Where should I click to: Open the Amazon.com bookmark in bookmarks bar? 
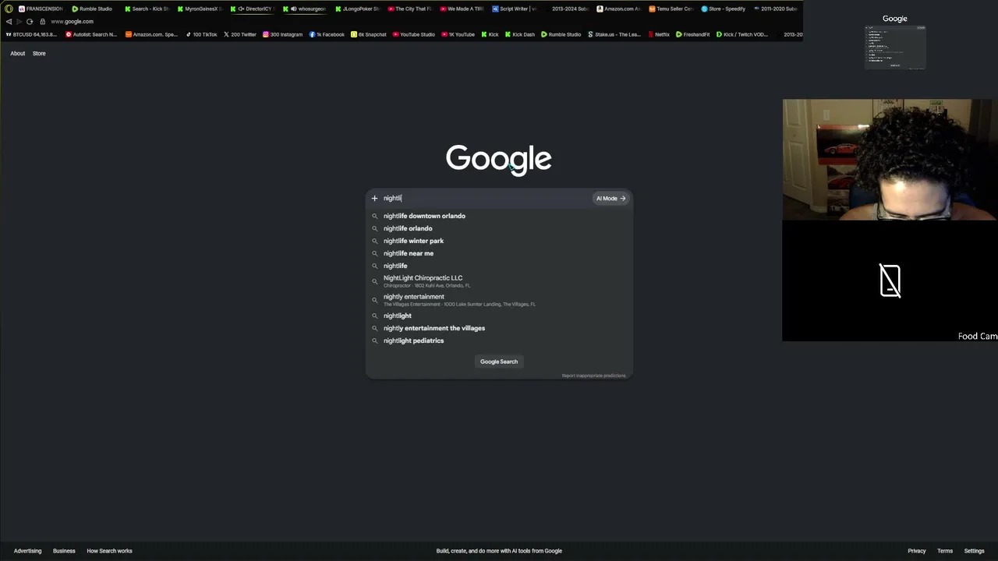pos(152,34)
